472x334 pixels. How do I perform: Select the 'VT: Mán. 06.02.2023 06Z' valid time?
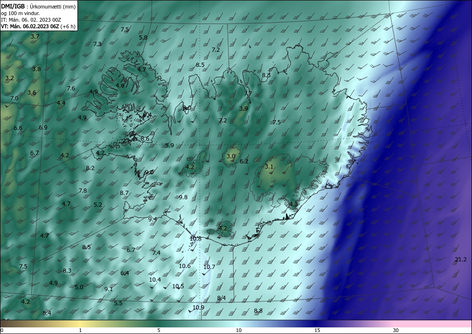pos(31,26)
